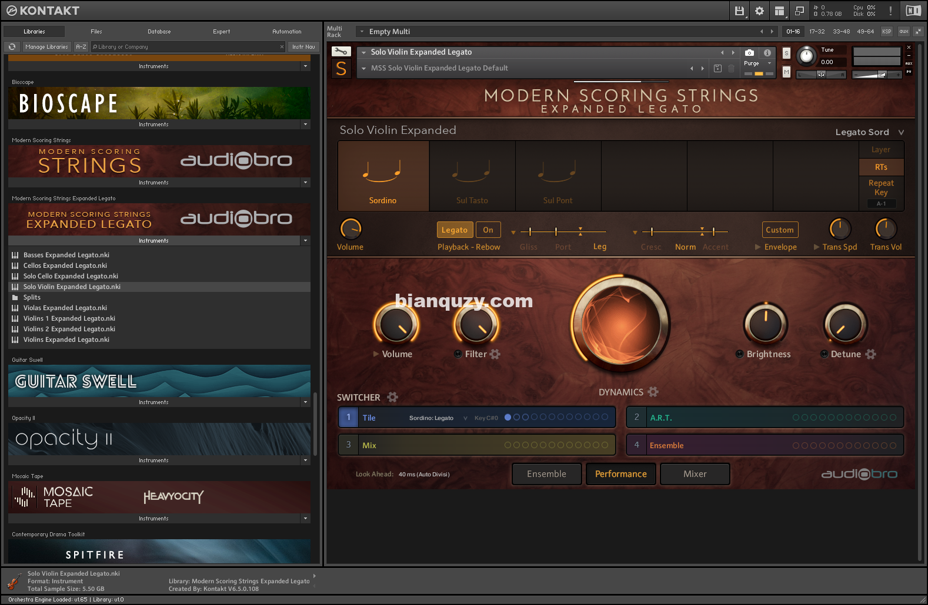The image size is (928, 605).
Task: Expand Guitar Swell Instruments dropdown arrow
Action: (305, 402)
